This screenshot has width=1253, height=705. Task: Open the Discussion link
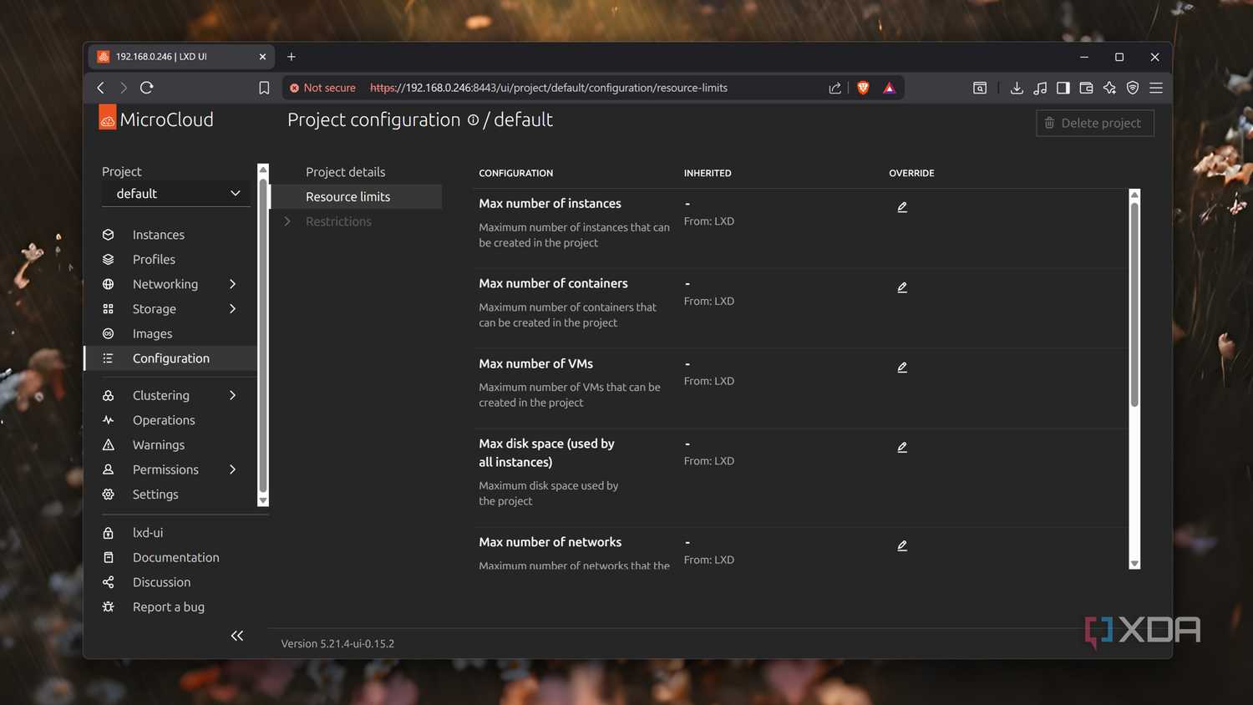click(161, 582)
